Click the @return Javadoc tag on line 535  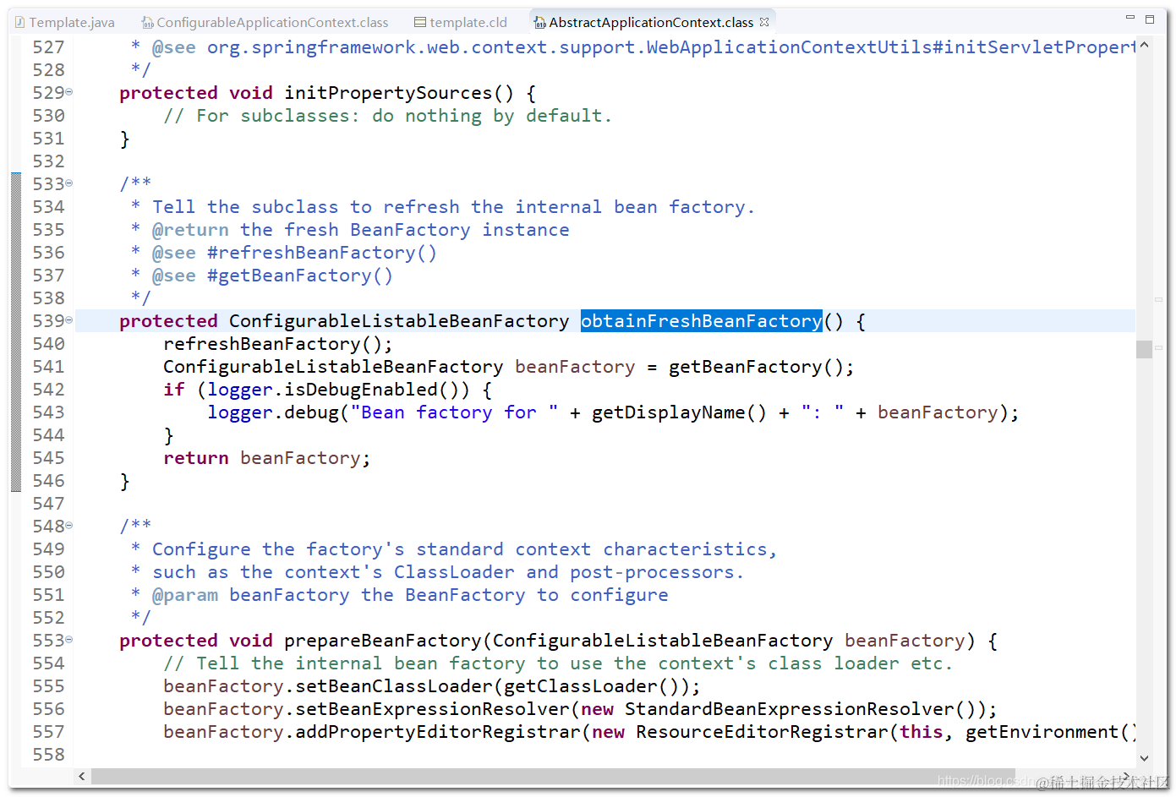click(190, 230)
